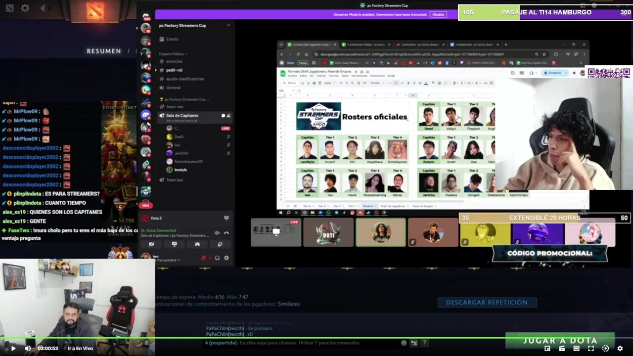Click DESCARGAR REPETICIÓN button
The image size is (633, 356).
(x=487, y=302)
